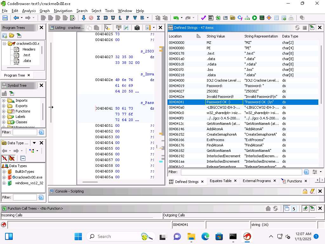Open the Data Type Manager panel dropdown arrow
325x244 pixels.
34,143
